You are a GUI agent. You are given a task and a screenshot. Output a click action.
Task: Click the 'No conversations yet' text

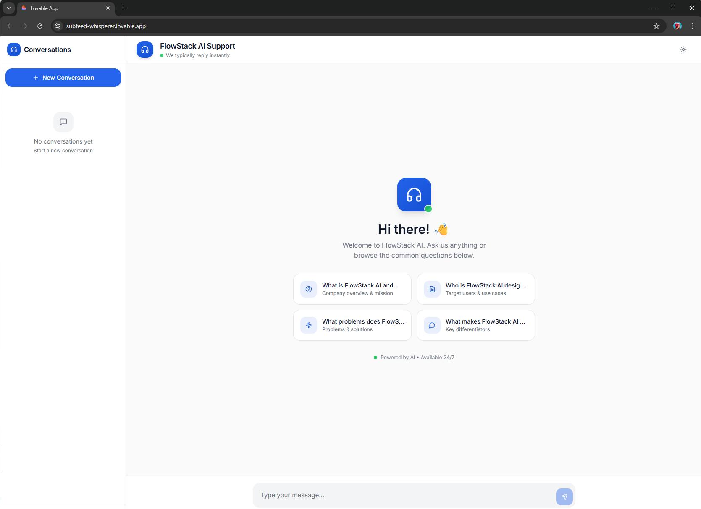[63, 141]
